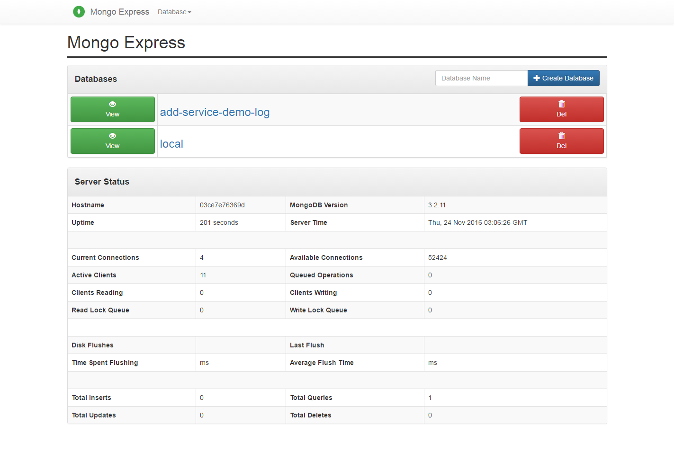Click the Active Clients label
Image resolution: width=674 pixels, height=452 pixels.
94,275
